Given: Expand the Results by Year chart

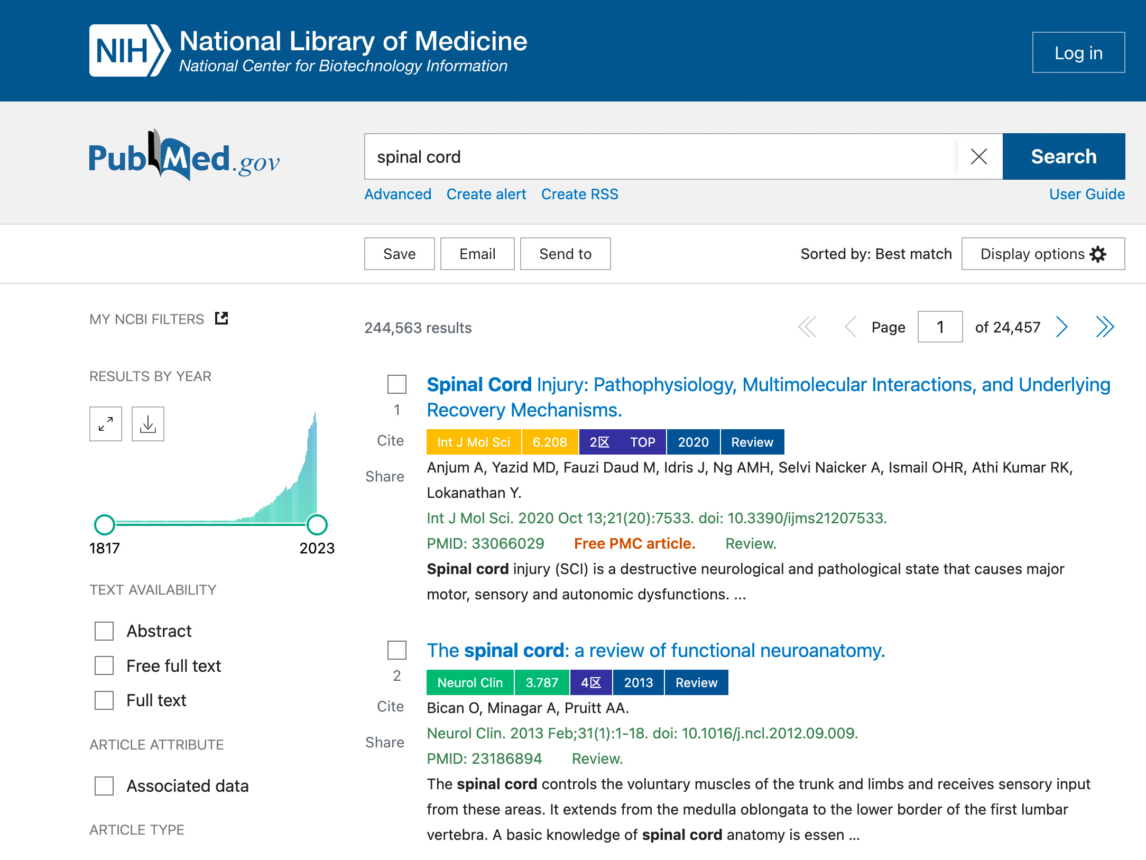Looking at the screenshot, I should [x=105, y=423].
